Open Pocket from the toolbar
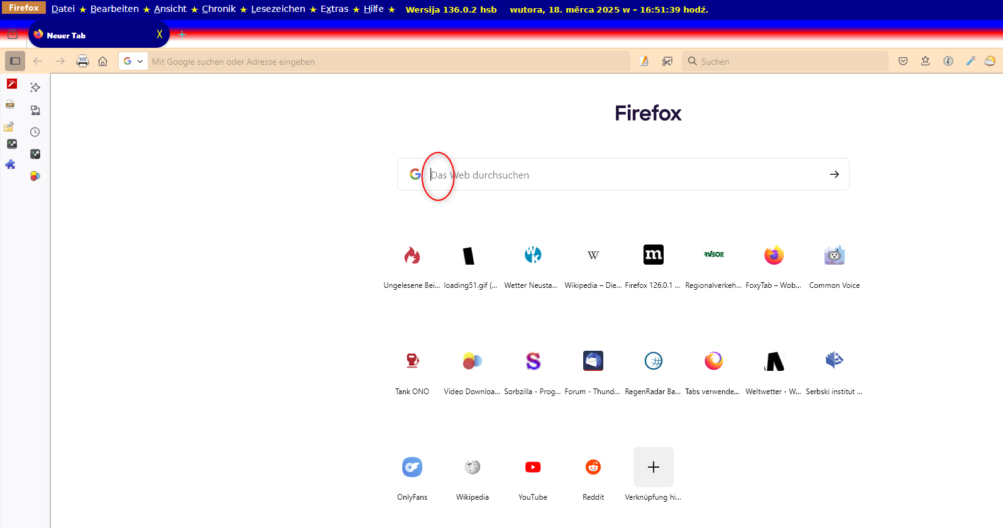The image size is (1003, 528). (903, 61)
